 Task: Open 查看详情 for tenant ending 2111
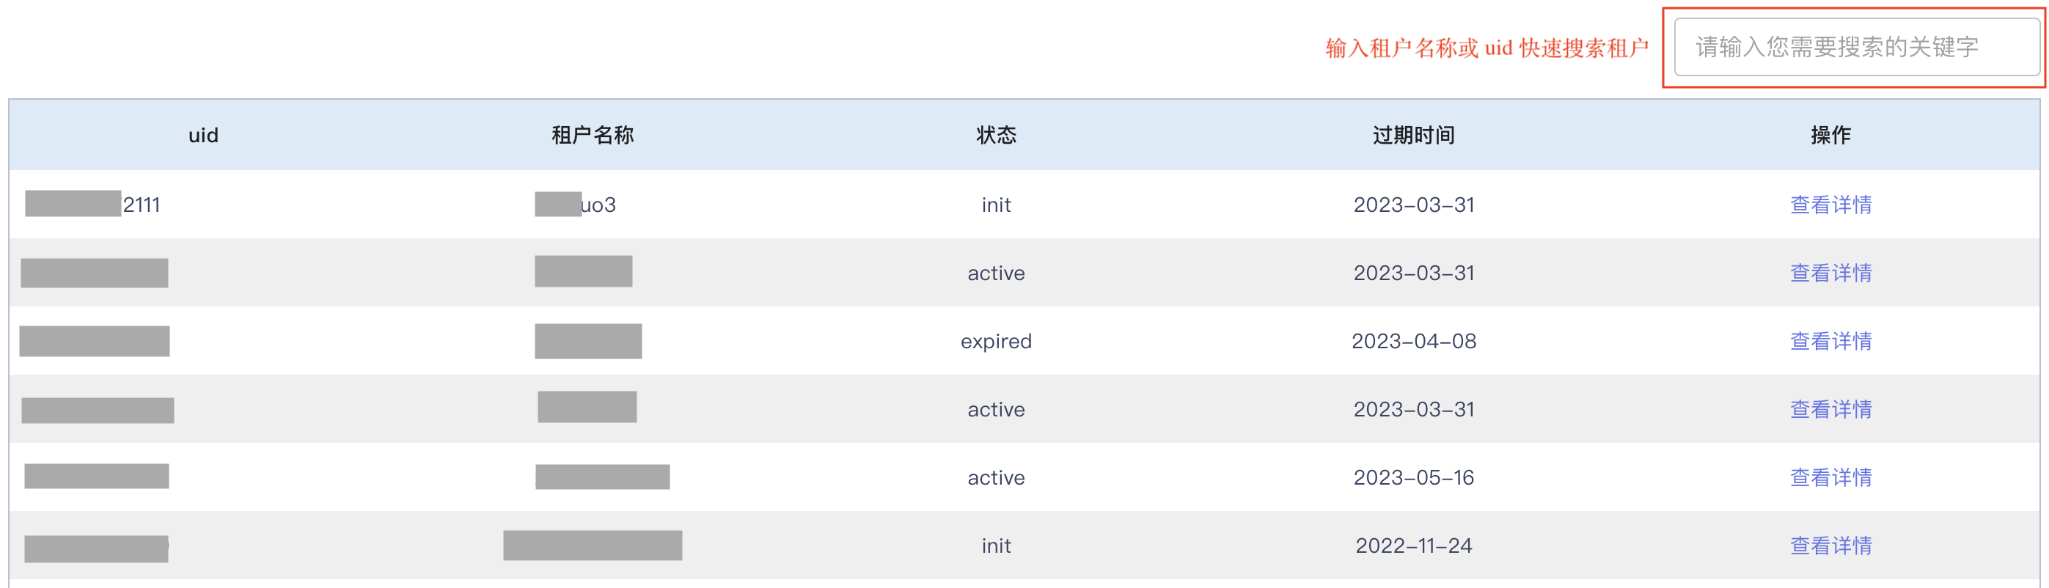[1830, 205]
